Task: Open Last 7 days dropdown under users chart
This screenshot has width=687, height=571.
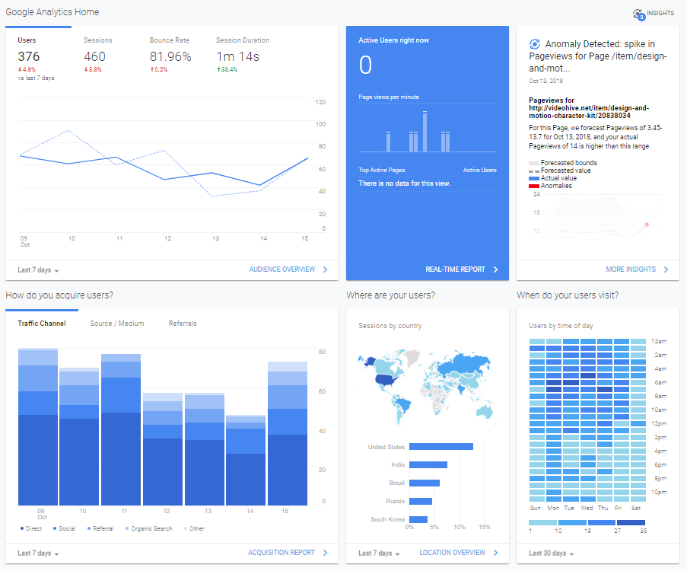Action: pos(38,270)
